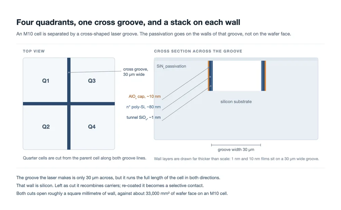Viewport: 341px width, 210px height.
Task: Click the Q3 quadrant label
Action: (x=92, y=81)
